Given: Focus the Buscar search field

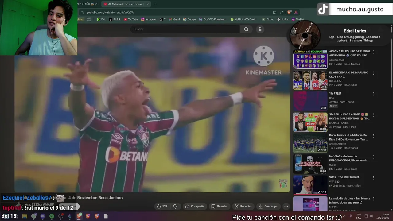Looking at the screenshot, I should [185, 29].
